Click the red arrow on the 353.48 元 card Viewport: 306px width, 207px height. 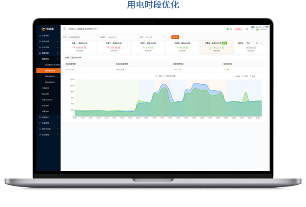(x=108, y=48)
